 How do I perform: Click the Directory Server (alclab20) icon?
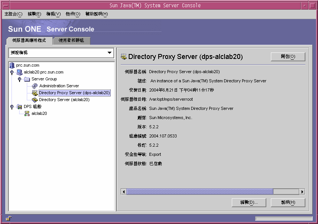(35, 100)
